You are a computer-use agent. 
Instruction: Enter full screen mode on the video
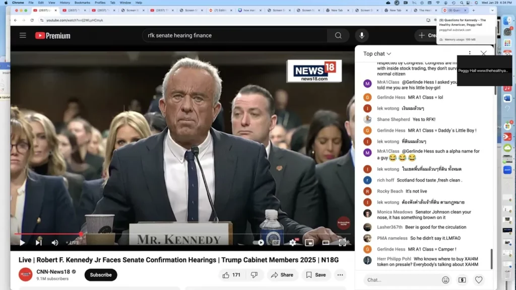(342, 243)
